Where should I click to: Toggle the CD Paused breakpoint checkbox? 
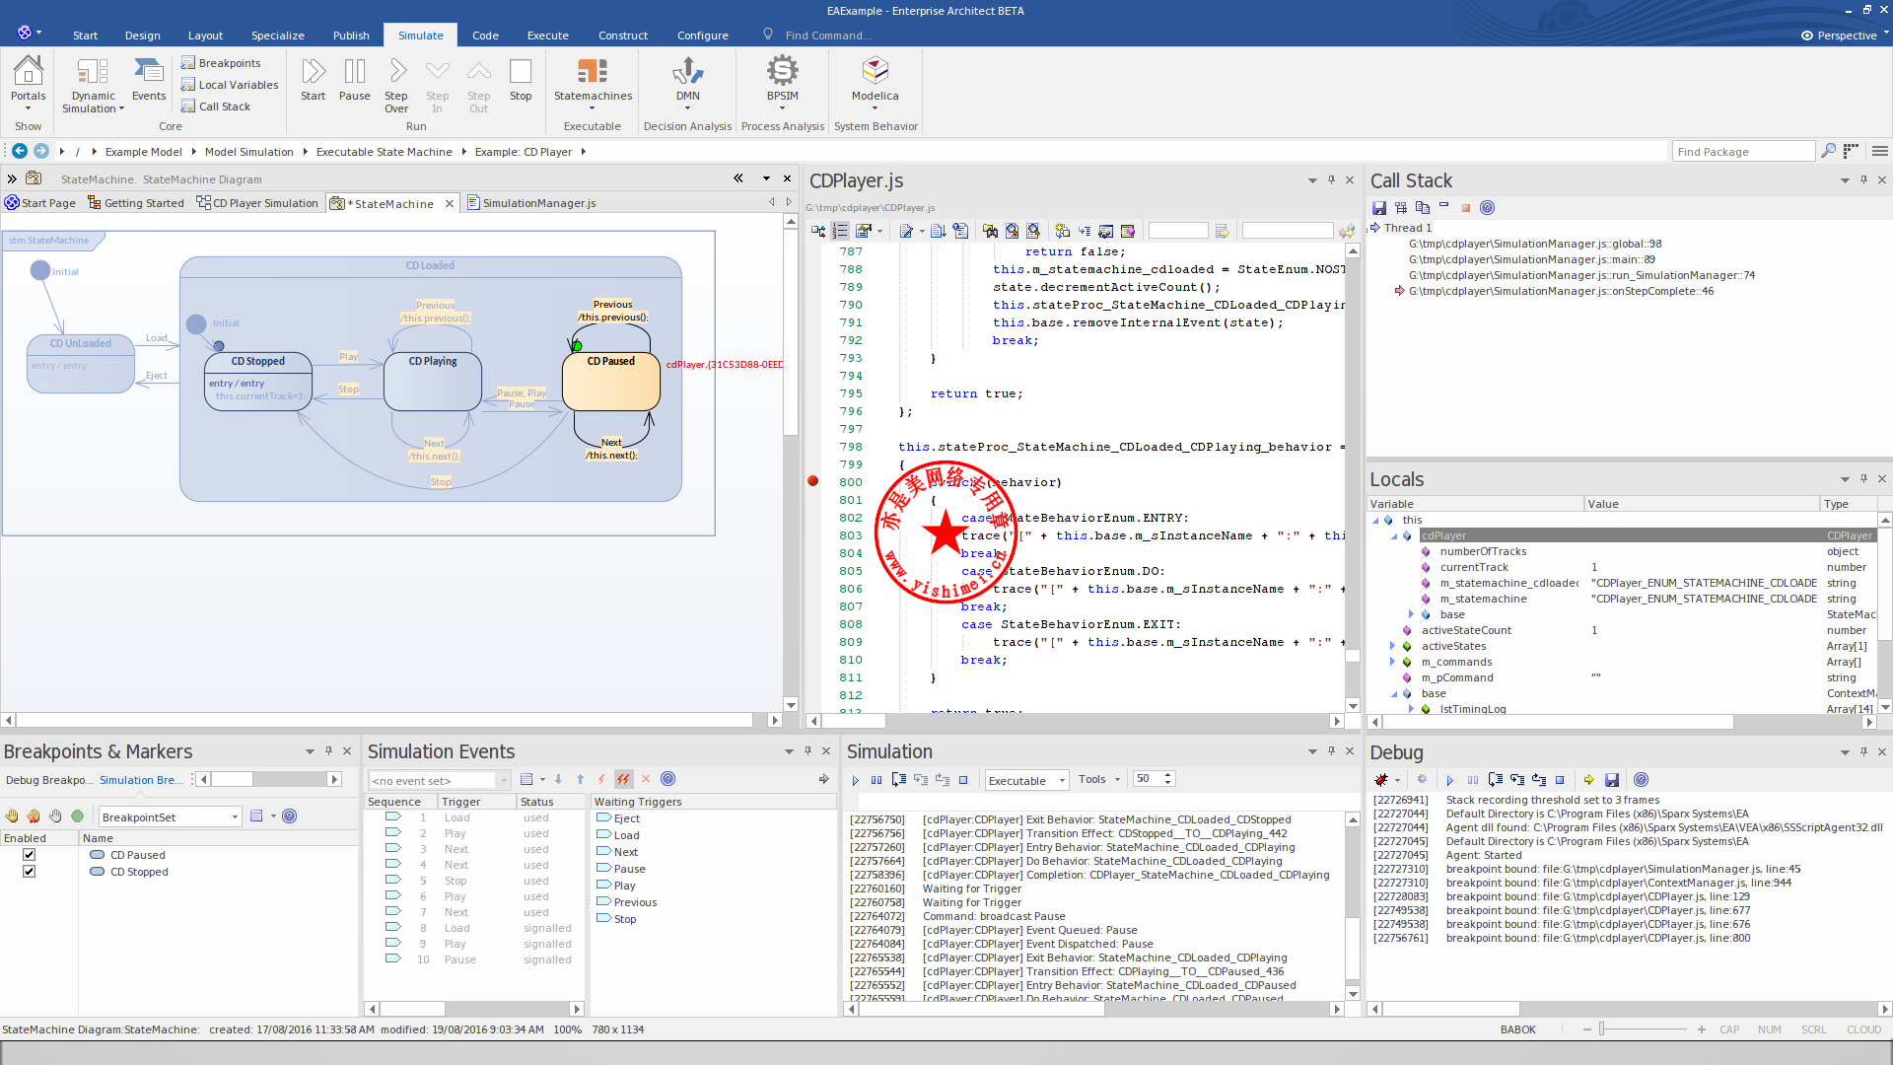pos(29,855)
